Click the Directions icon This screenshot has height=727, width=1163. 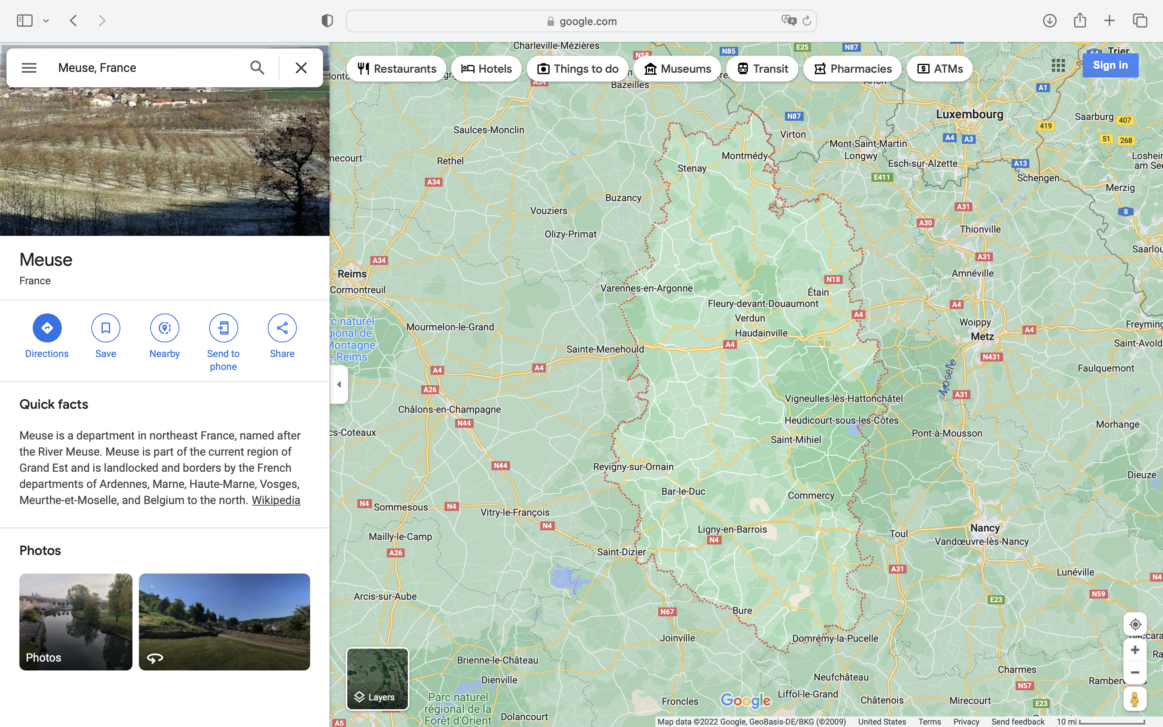pyautogui.click(x=46, y=328)
